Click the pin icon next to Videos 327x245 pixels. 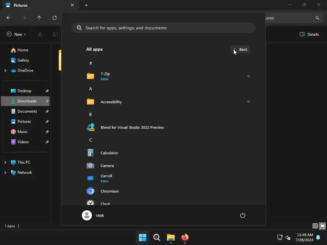pos(47,142)
